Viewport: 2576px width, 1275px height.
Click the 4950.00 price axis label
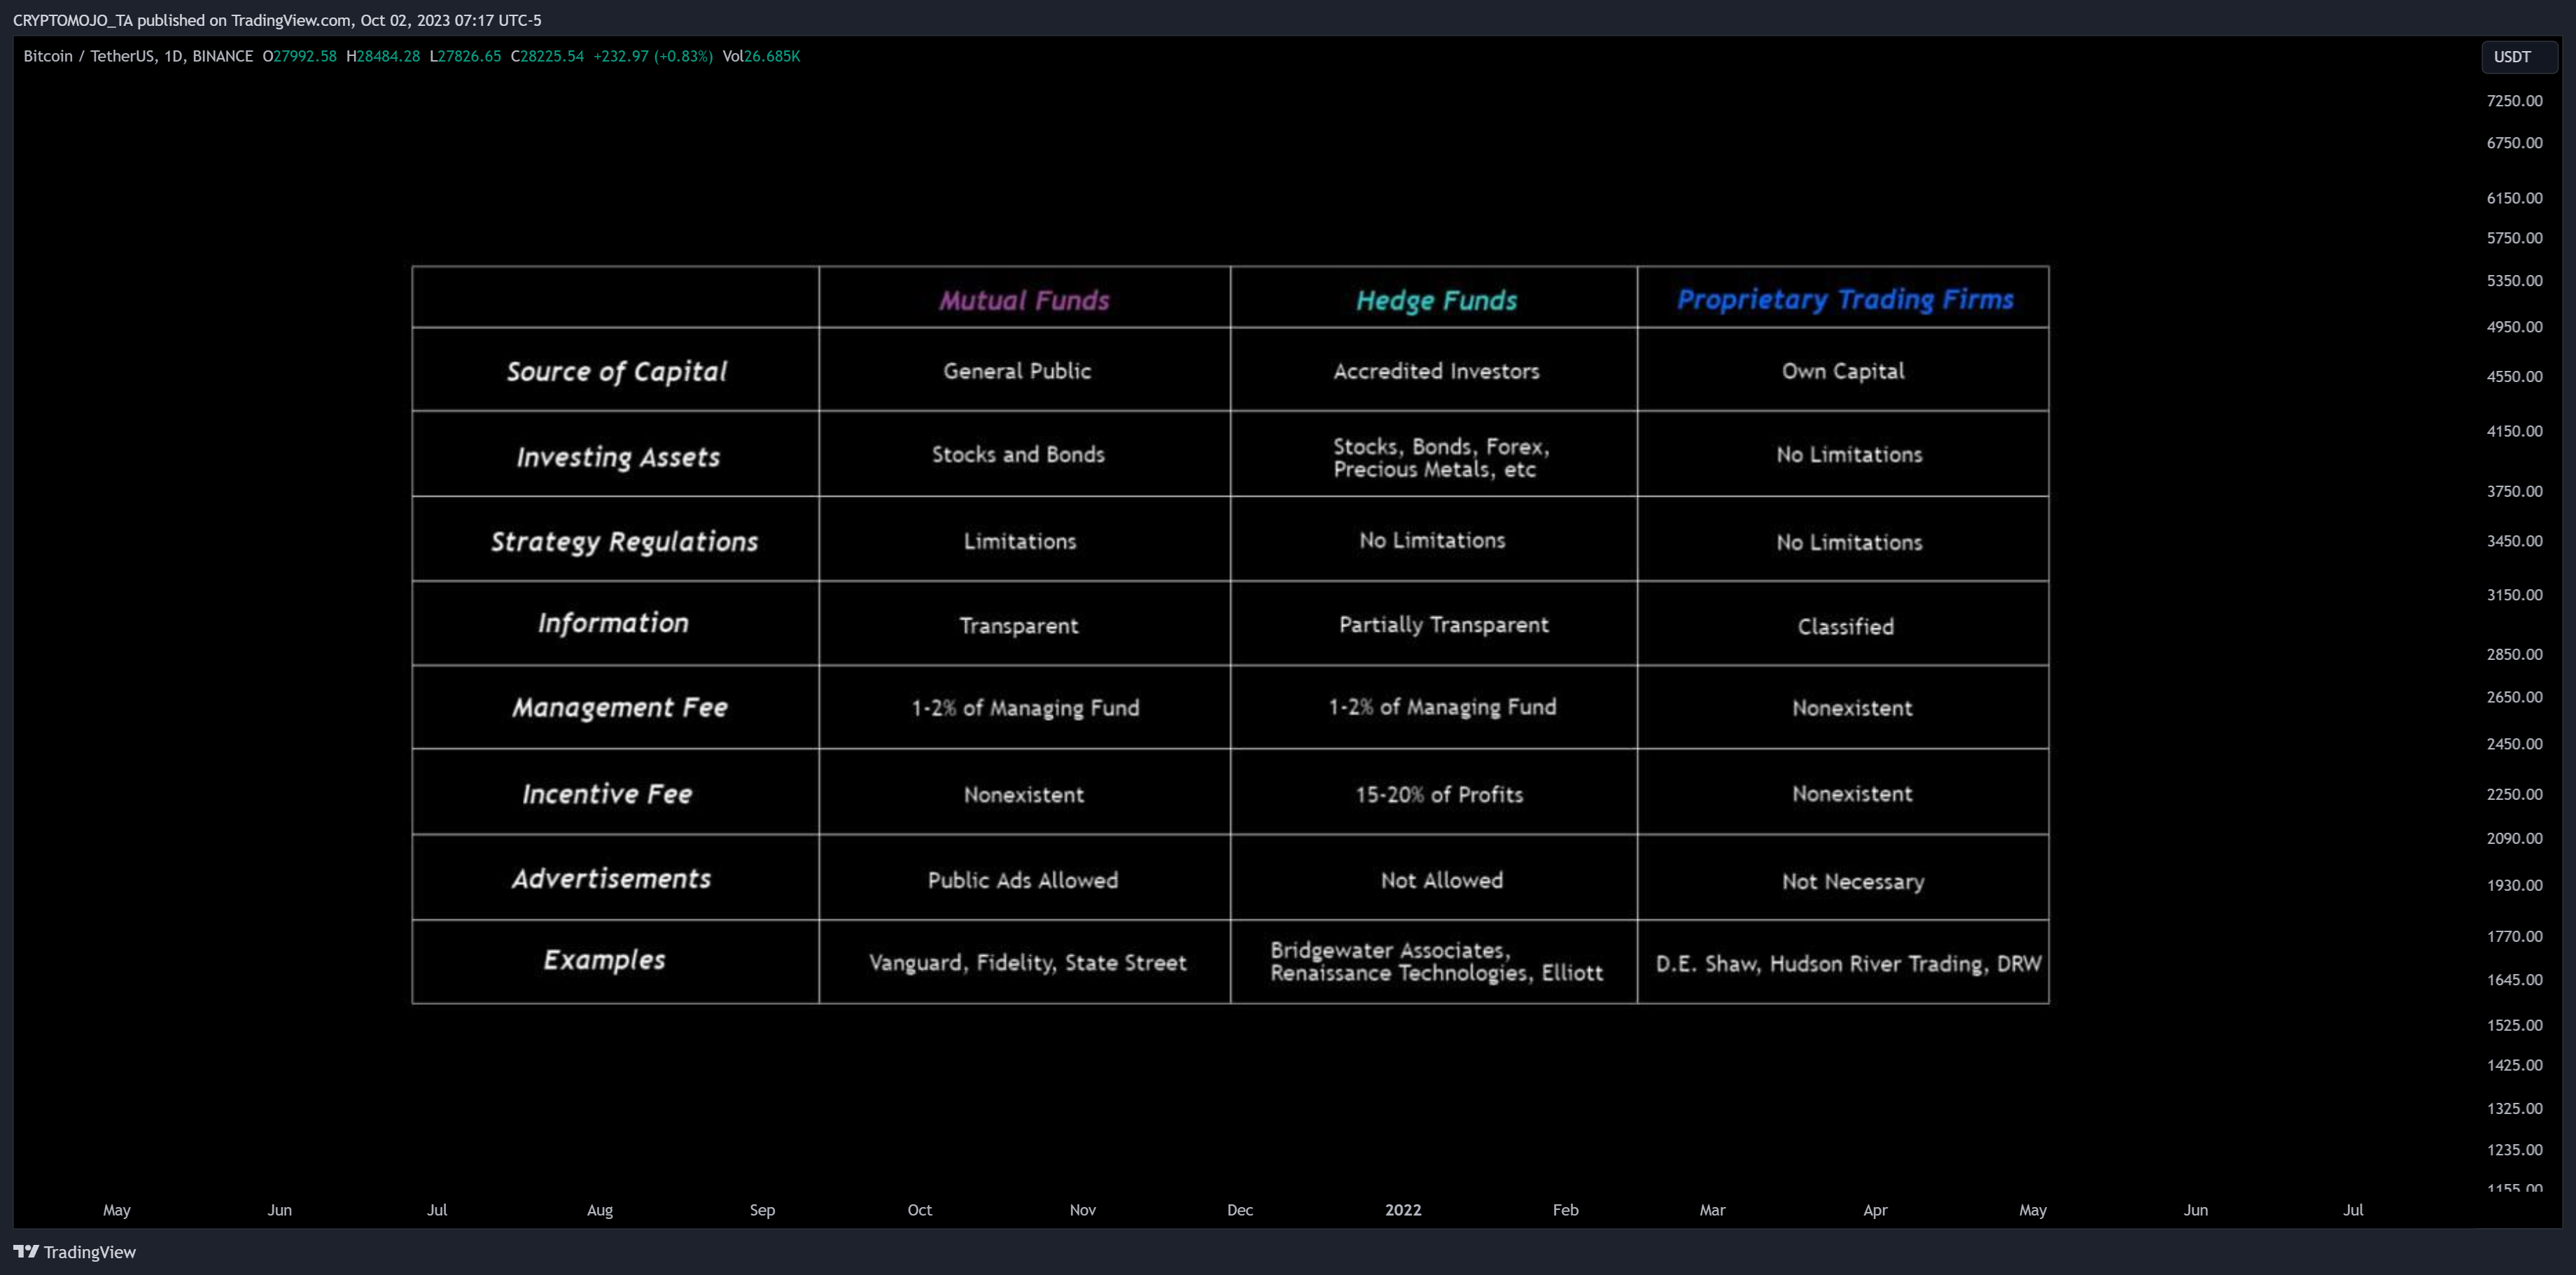coord(2514,326)
